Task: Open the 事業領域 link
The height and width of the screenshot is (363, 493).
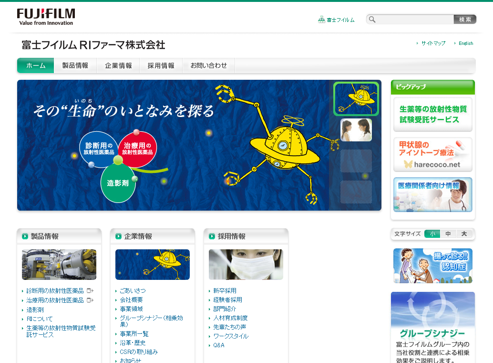Action: (x=131, y=309)
